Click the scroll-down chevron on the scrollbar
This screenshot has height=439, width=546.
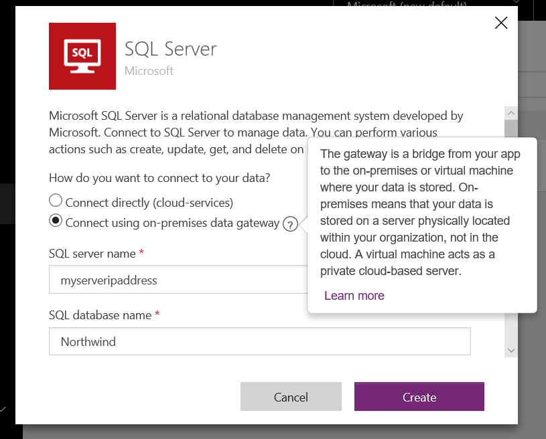click(x=510, y=350)
